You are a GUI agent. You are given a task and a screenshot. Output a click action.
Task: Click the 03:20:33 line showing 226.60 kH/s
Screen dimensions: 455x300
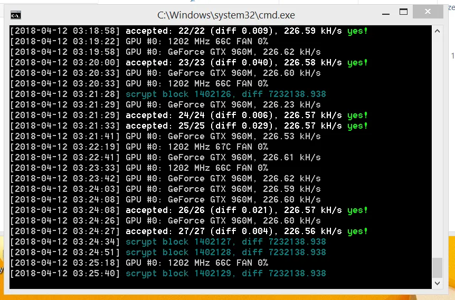(x=165, y=73)
